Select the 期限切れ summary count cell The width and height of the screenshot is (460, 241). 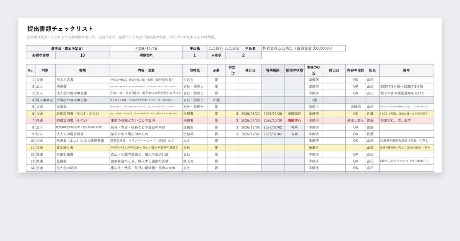(195, 55)
